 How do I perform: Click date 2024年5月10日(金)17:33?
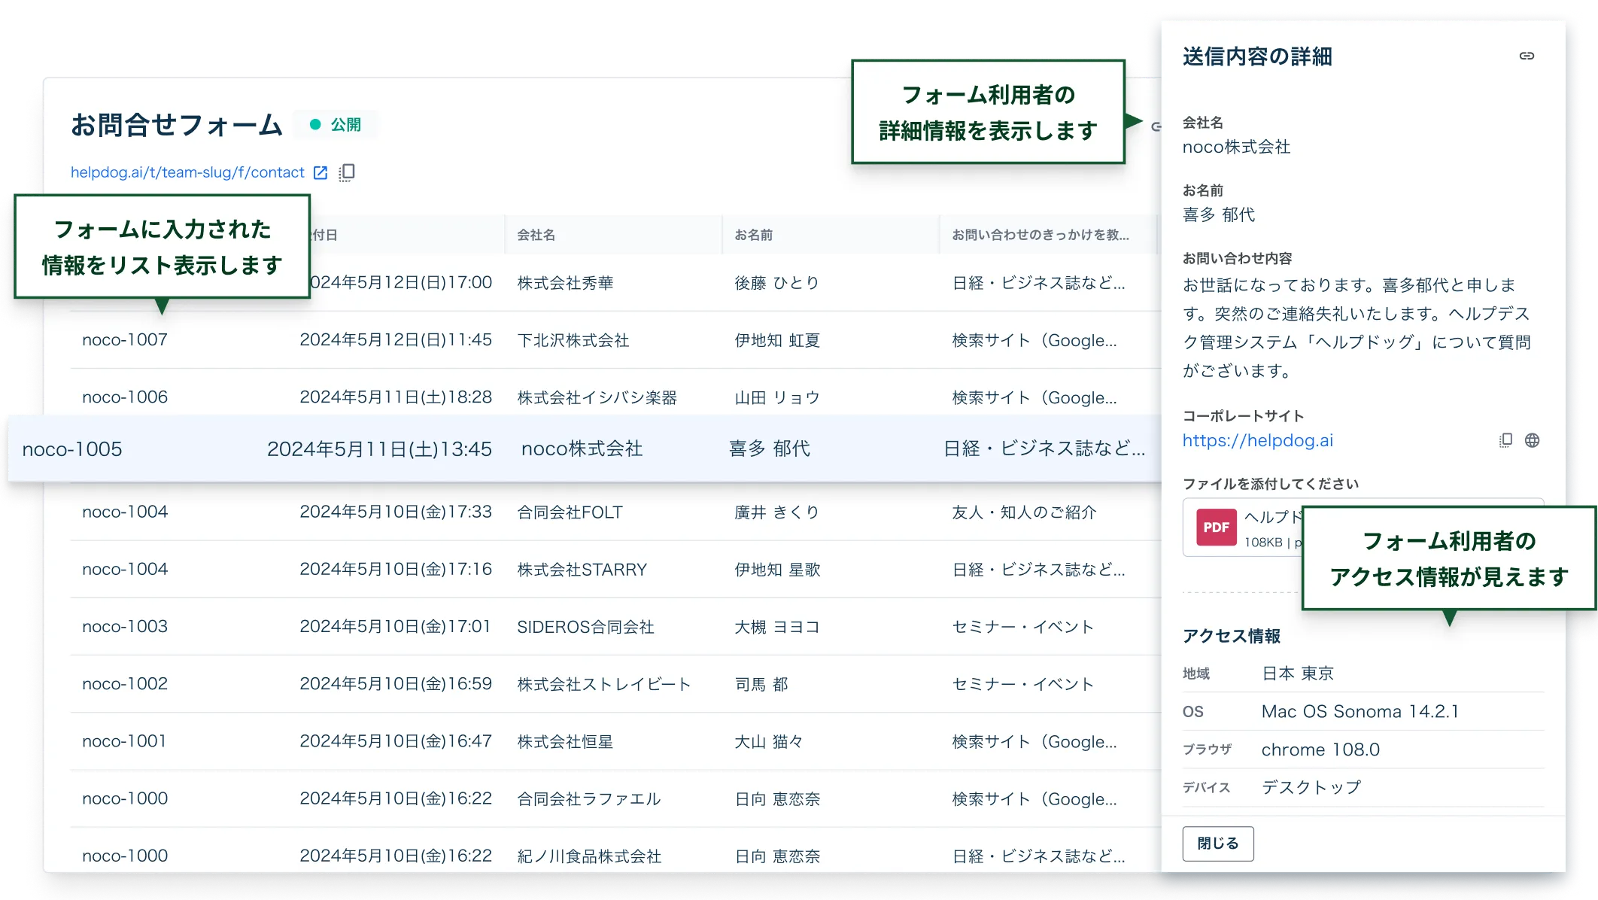pos(396,512)
